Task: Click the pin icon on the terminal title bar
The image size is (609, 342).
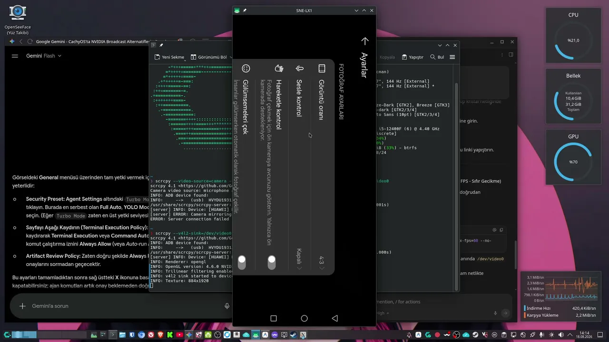Action: click(161, 45)
